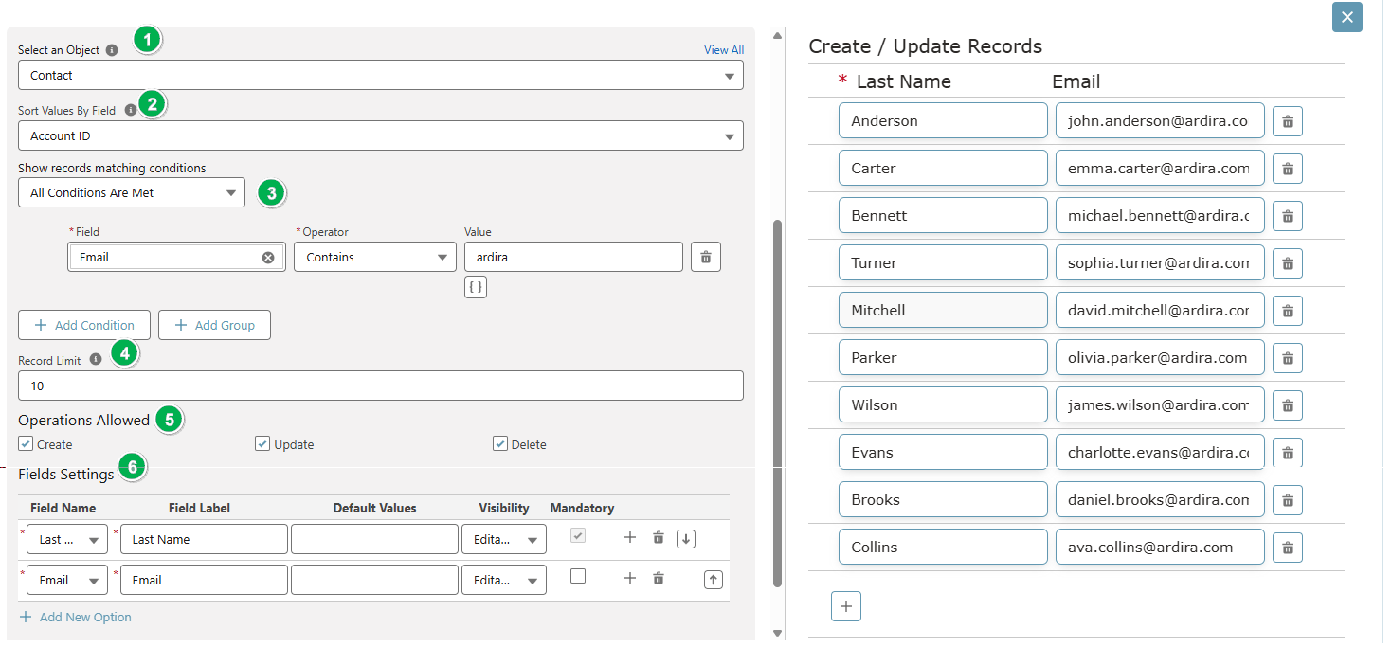Screen dimensions: 1392x647
Task: Toggle the Delete operation checkbox
Action: point(500,443)
